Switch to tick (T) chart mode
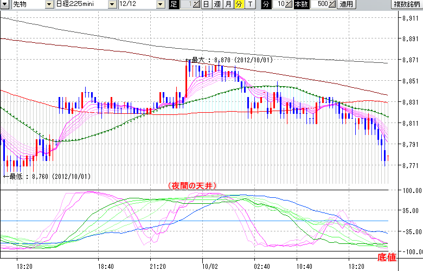Screen dimensions: 423x271 click(x=249, y=4)
